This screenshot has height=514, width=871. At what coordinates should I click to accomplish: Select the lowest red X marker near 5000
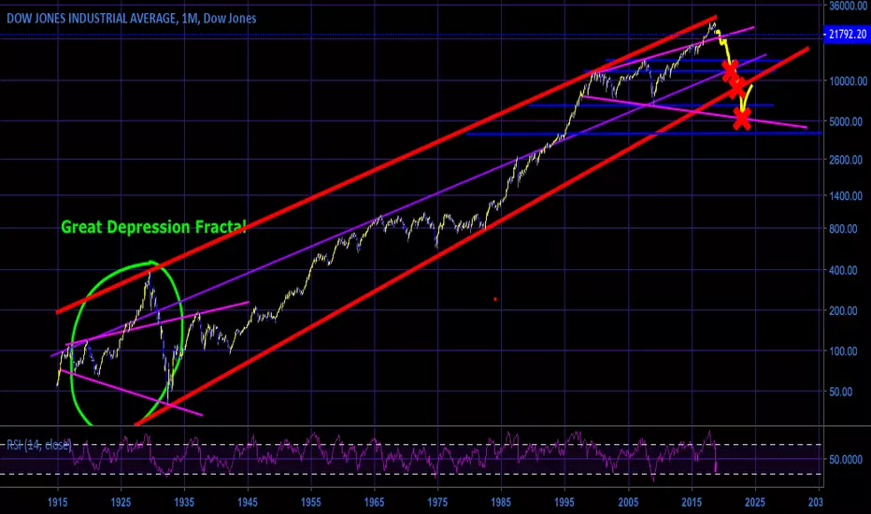(x=742, y=119)
